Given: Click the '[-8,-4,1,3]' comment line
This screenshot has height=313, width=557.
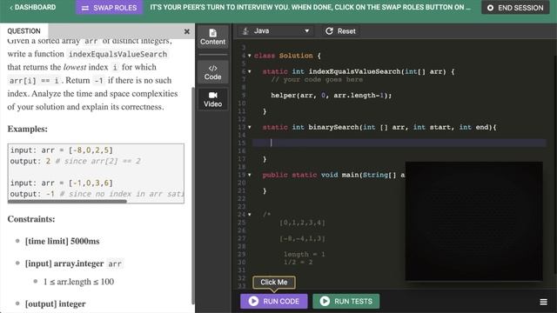Looking at the screenshot, I should [302, 238].
